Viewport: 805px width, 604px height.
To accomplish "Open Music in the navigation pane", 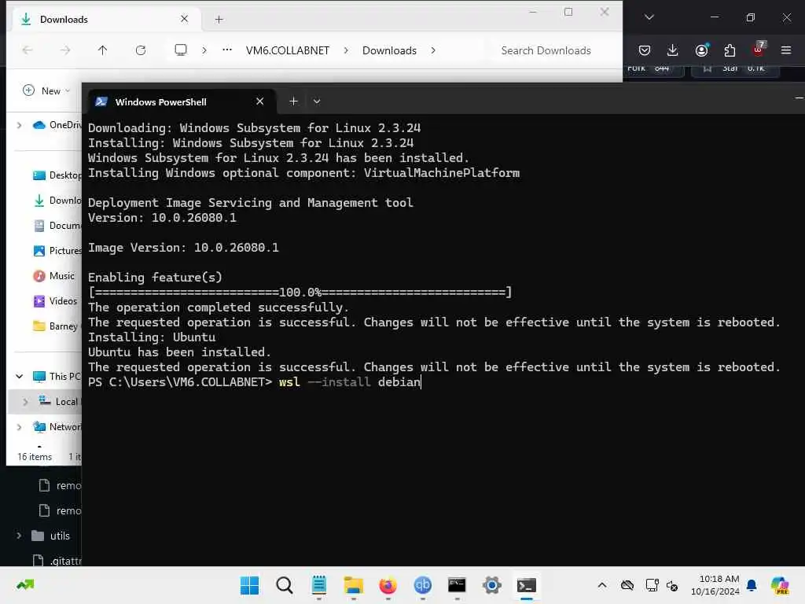I will click(x=54, y=276).
